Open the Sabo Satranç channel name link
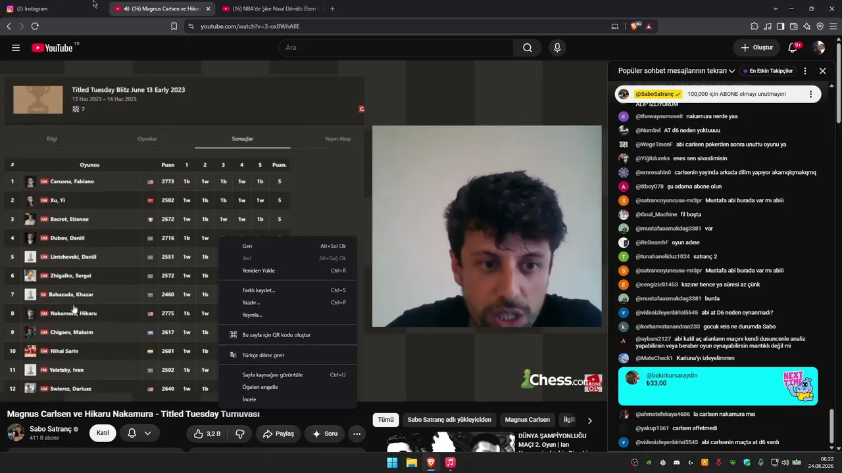Image resolution: width=842 pixels, height=473 pixels. pos(50,429)
